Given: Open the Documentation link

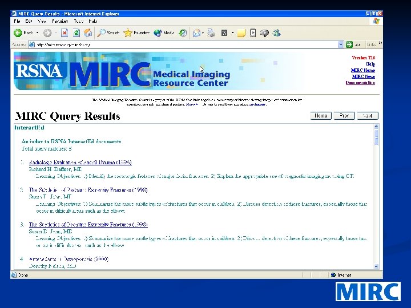Looking at the screenshot, I should (360, 83).
